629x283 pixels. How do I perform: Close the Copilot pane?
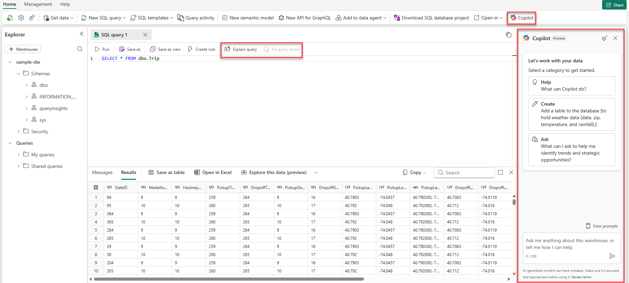pos(615,38)
